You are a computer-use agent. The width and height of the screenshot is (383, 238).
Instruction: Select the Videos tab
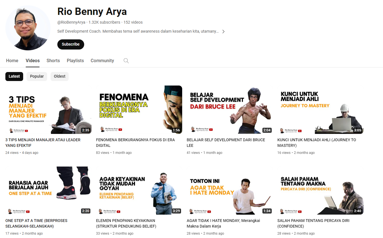point(32,61)
